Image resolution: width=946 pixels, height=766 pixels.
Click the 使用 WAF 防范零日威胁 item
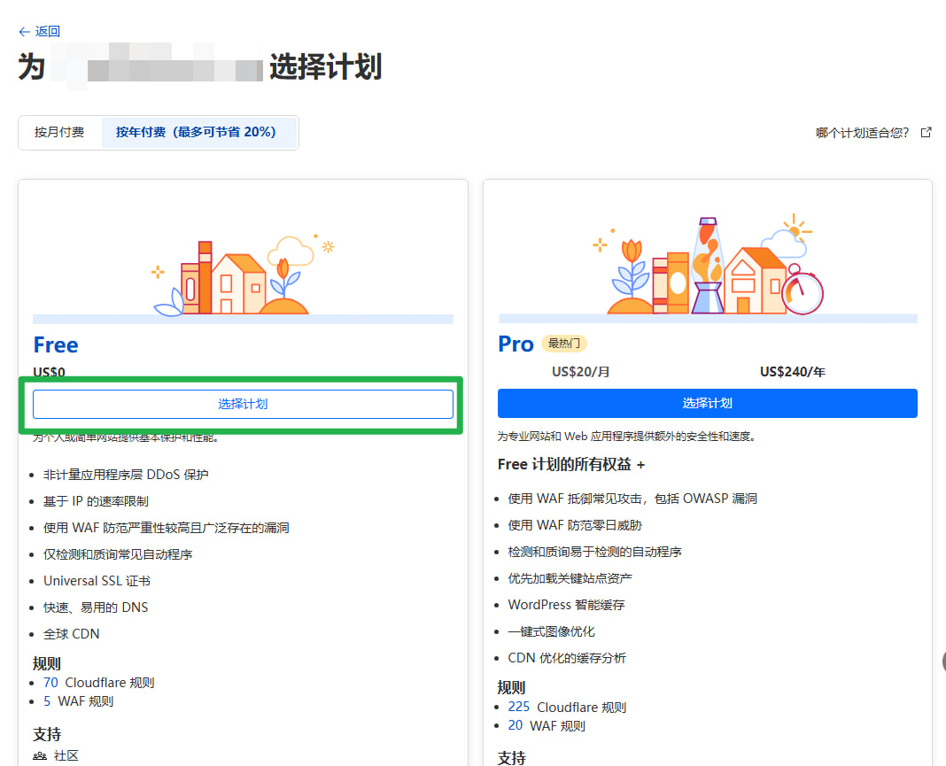pyautogui.click(x=575, y=525)
